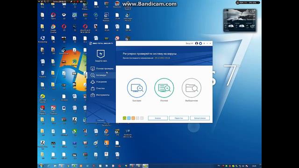Open the Bandicam desktop shortcut
The height and width of the screenshot is (168, 299).
(x=117, y=4)
